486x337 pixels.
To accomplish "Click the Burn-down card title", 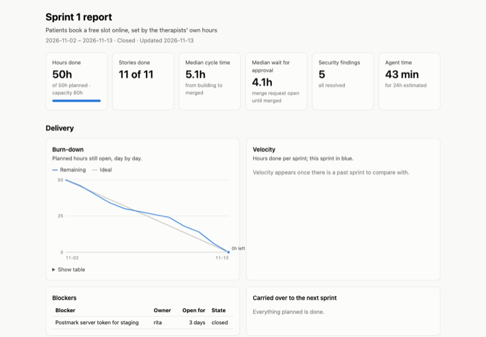I will click(x=68, y=149).
